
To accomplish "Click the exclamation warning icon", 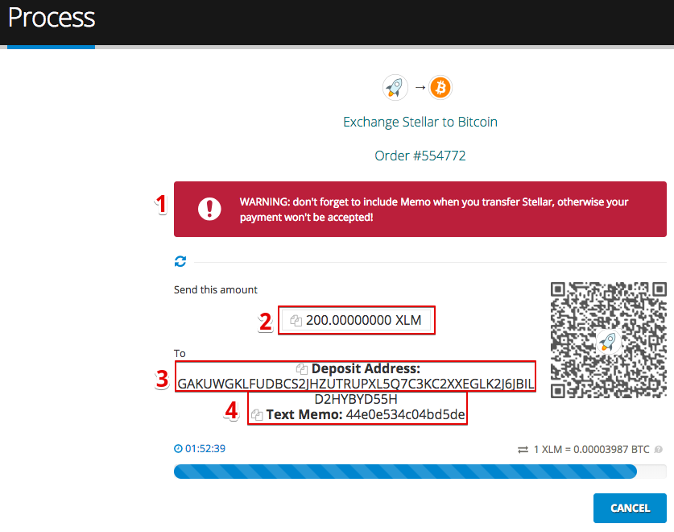I will pyautogui.click(x=209, y=210).
